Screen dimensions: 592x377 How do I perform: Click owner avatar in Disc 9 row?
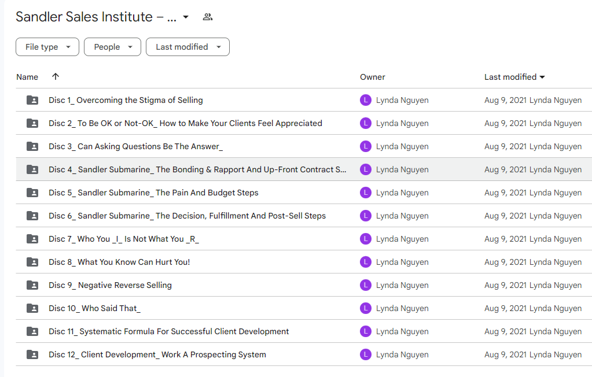pos(366,285)
